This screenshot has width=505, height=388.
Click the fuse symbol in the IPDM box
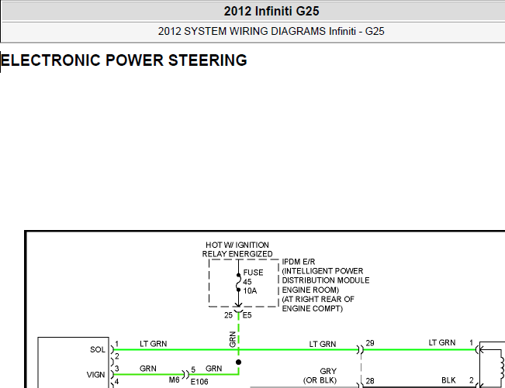pyautogui.click(x=238, y=282)
